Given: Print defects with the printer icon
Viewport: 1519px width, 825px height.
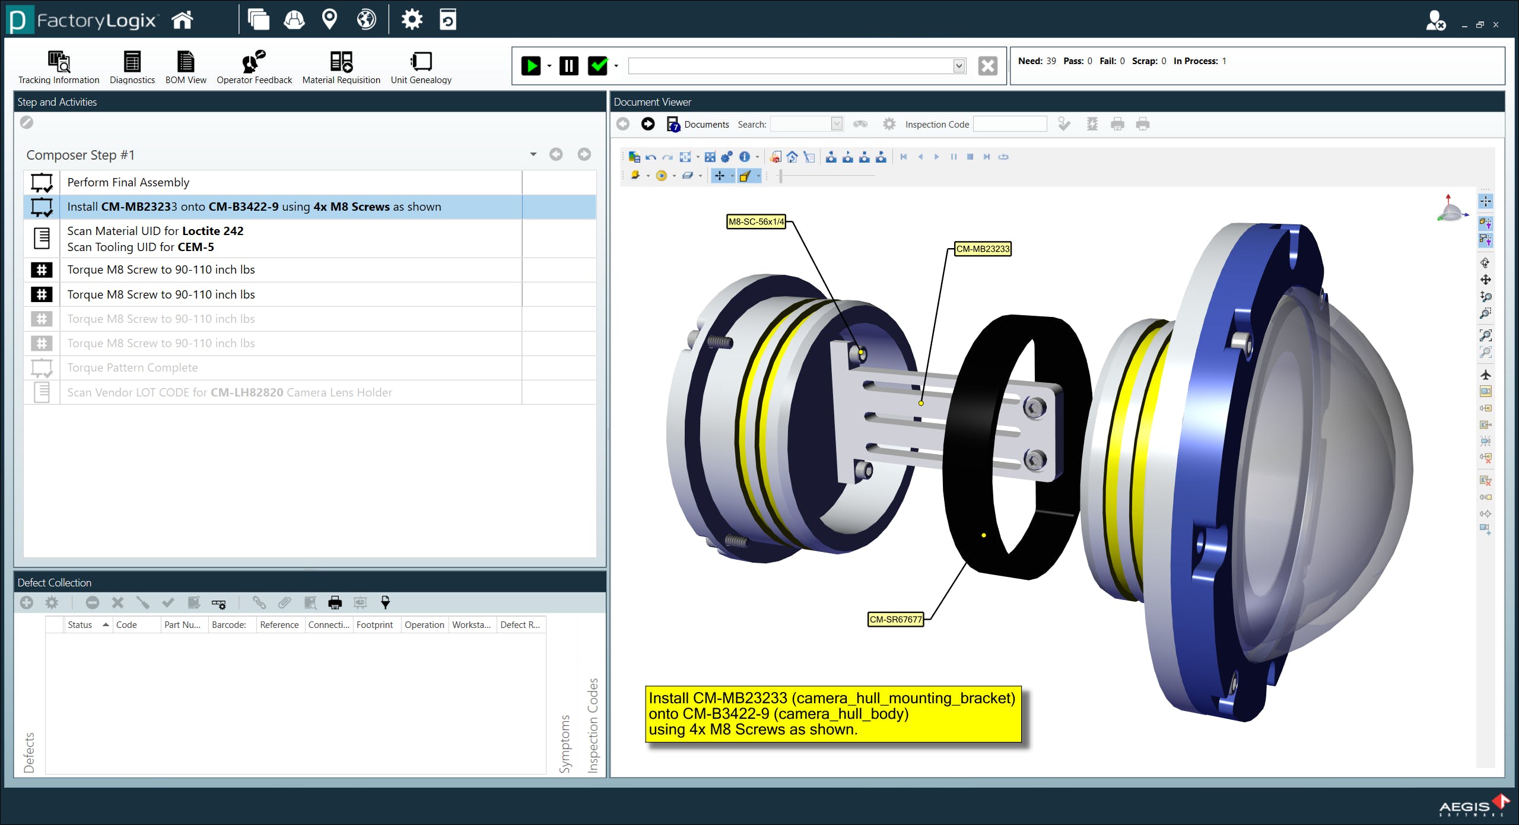Looking at the screenshot, I should [x=335, y=603].
